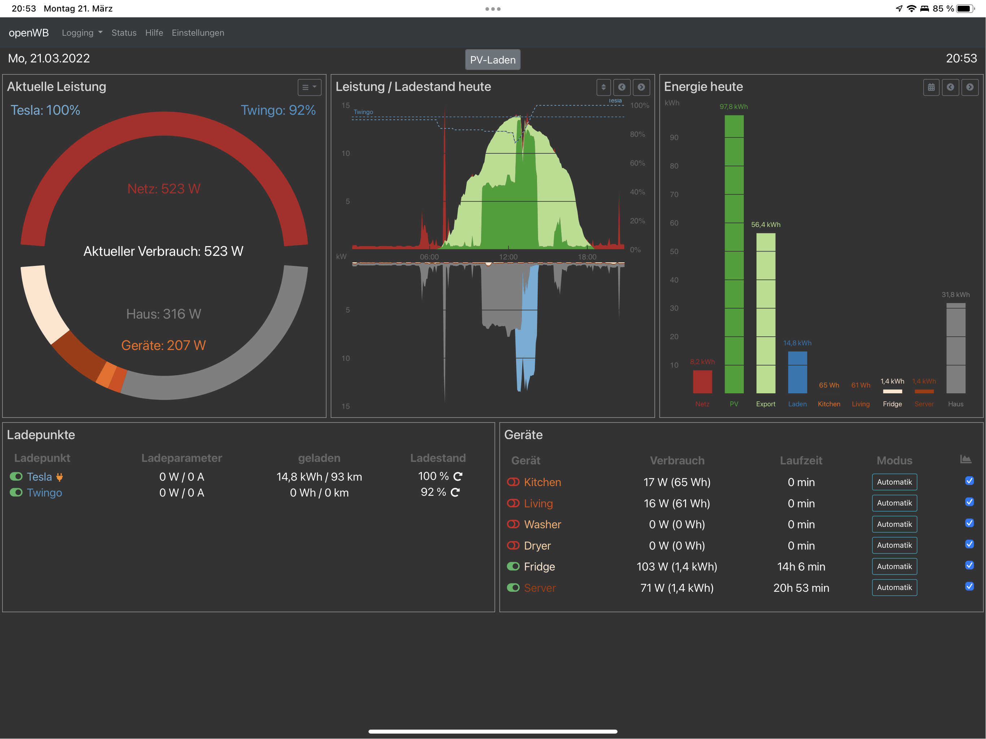Click next arrow in Leistung / Ladestand chart
Image resolution: width=986 pixels, height=739 pixels.
(641, 87)
